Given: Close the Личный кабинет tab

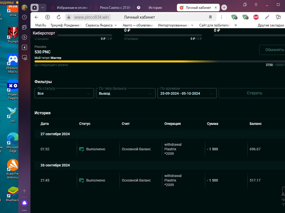Looking at the screenshot, I should [x=215, y=8].
